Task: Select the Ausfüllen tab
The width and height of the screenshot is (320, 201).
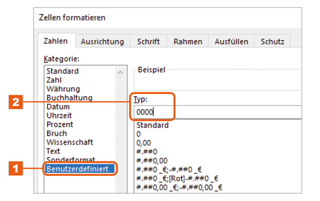Action: click(x=231, y=41)
